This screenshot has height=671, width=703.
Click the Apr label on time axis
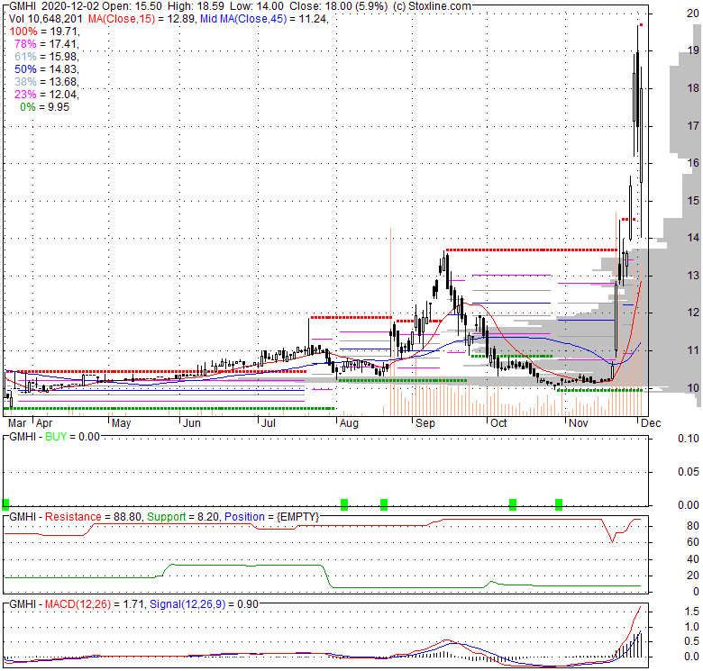point(44,423)
